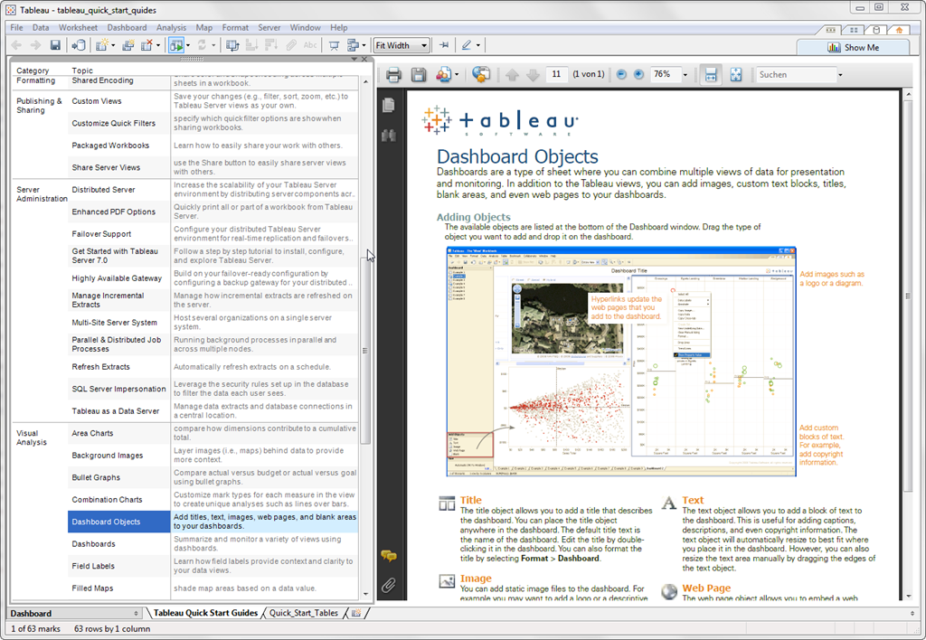Click the Run Update green arrow icon
926x640 pixels.
point(176,45)
